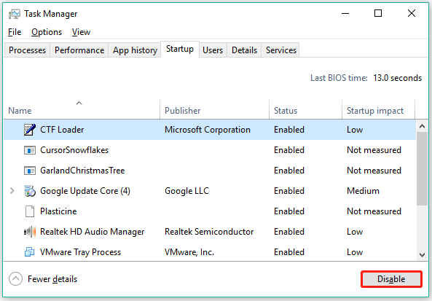Click the Google Update Core icon
The image size is (432, 301).
point(29,191)
